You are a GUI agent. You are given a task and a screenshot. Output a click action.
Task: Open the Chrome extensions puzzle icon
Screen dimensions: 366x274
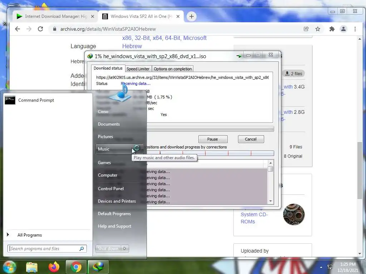[332, 29]
